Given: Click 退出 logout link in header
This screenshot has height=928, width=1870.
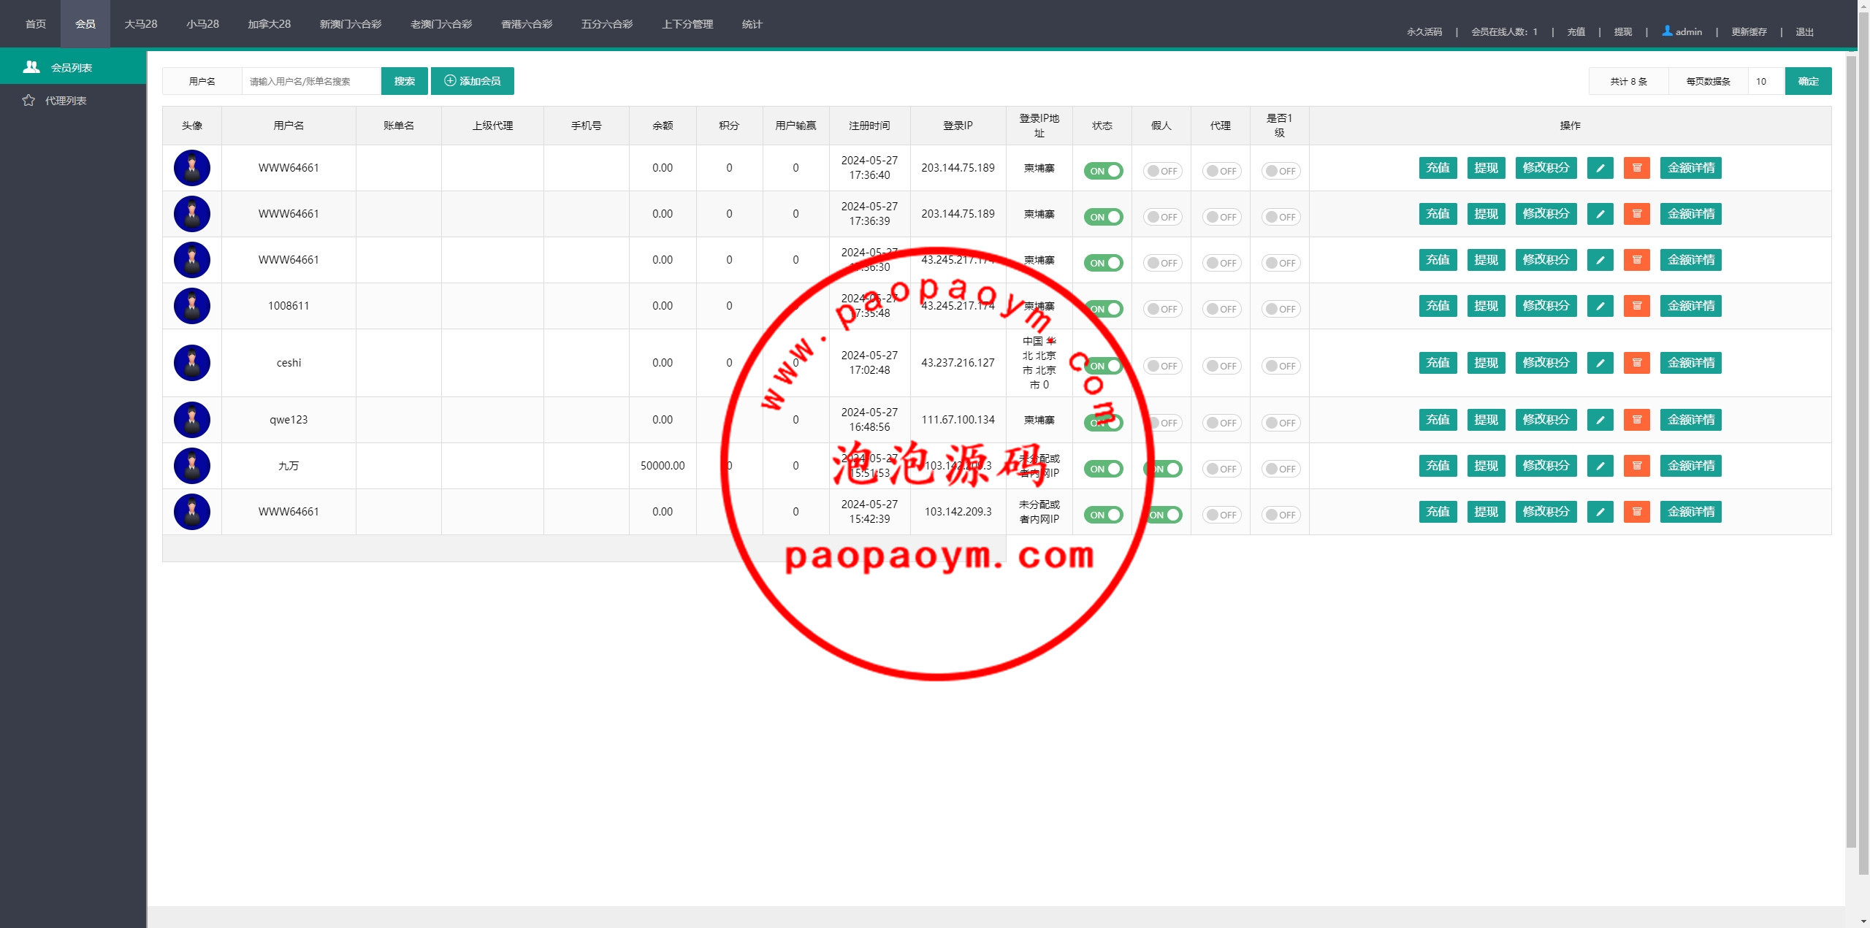Looking at the screenshot, I should click(x=1804, y=31).
